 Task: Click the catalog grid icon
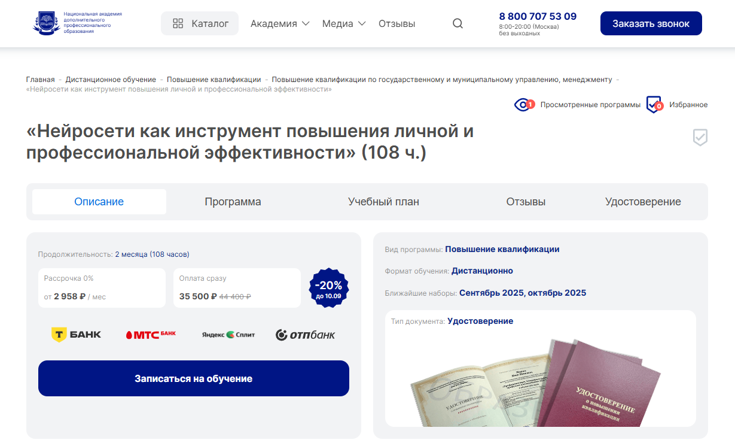[x=178, y=24]
